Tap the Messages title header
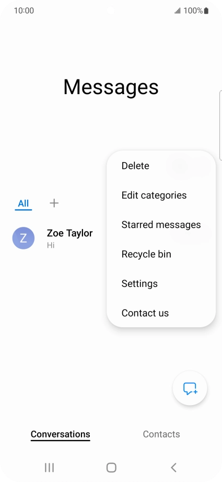 [111, 87]
